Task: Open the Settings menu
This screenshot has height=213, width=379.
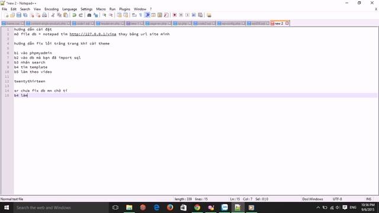Action: click(x=86, y=9)
